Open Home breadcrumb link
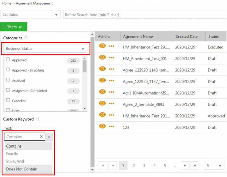 [7, 3]
